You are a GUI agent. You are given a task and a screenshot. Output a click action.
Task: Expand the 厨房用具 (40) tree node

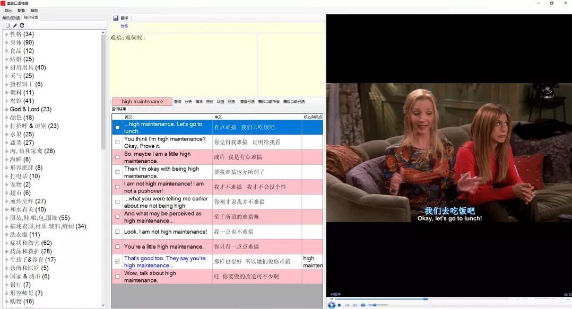(6, 68)
